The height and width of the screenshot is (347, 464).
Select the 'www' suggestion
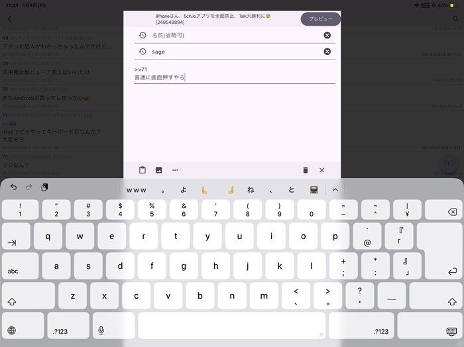(x=136, y=189)
